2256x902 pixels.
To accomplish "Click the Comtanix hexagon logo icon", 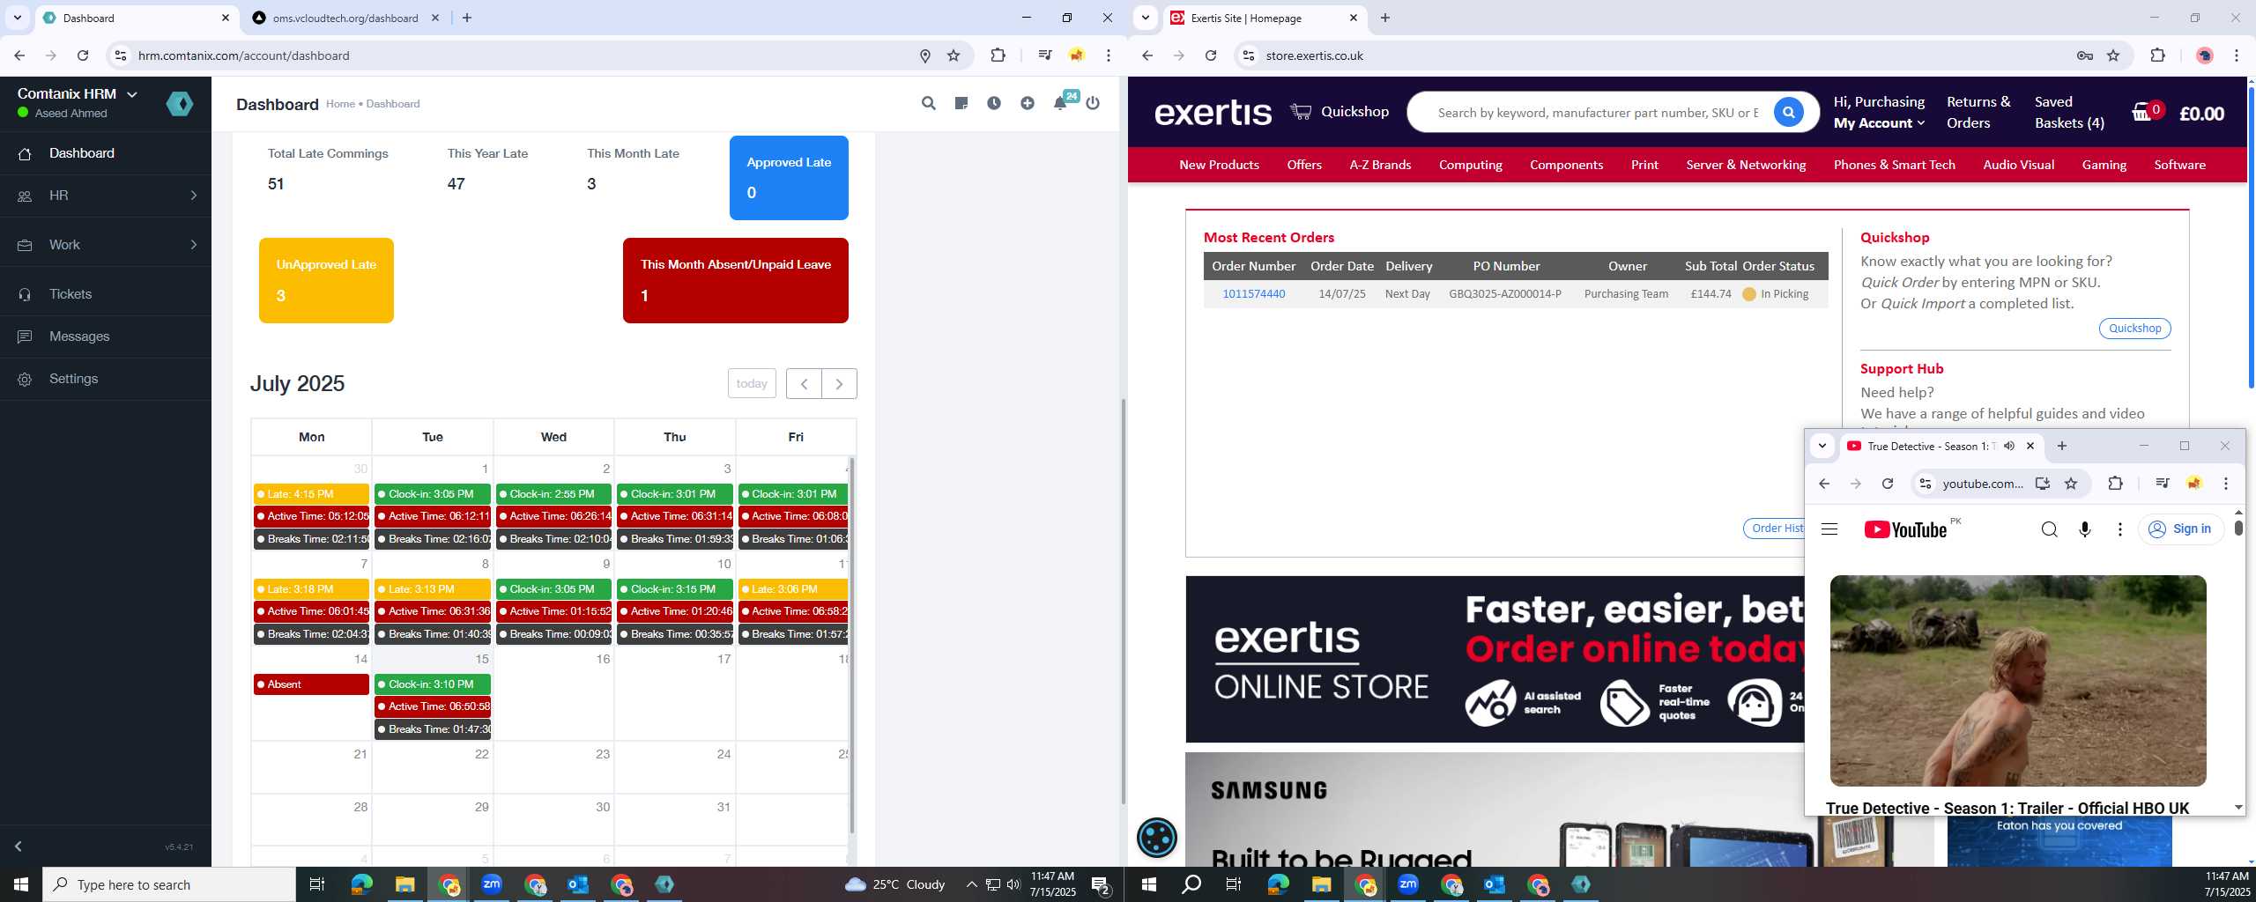I will (x=180, y=104).
